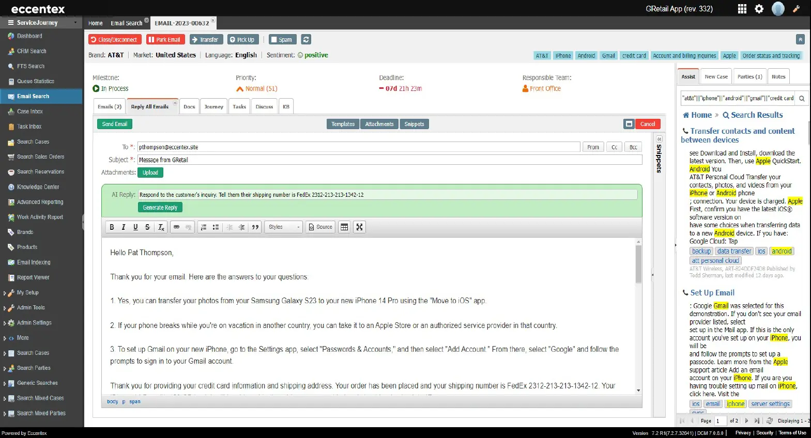This screenshot has height=438, width=811.
Task: Click the AI Reply prompt field
Action: [388, 195]
